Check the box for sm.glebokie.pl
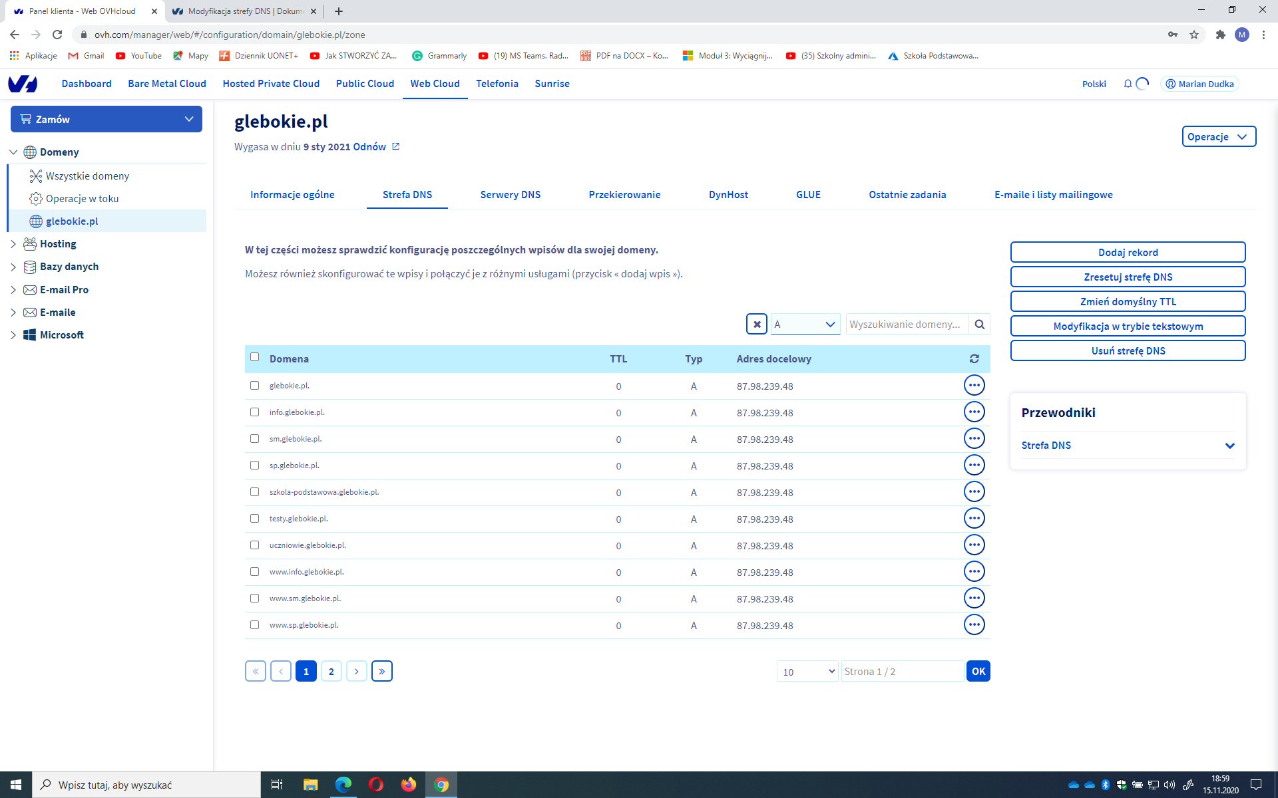Viewport: 1278px width, 798px height. pos(254,439)
